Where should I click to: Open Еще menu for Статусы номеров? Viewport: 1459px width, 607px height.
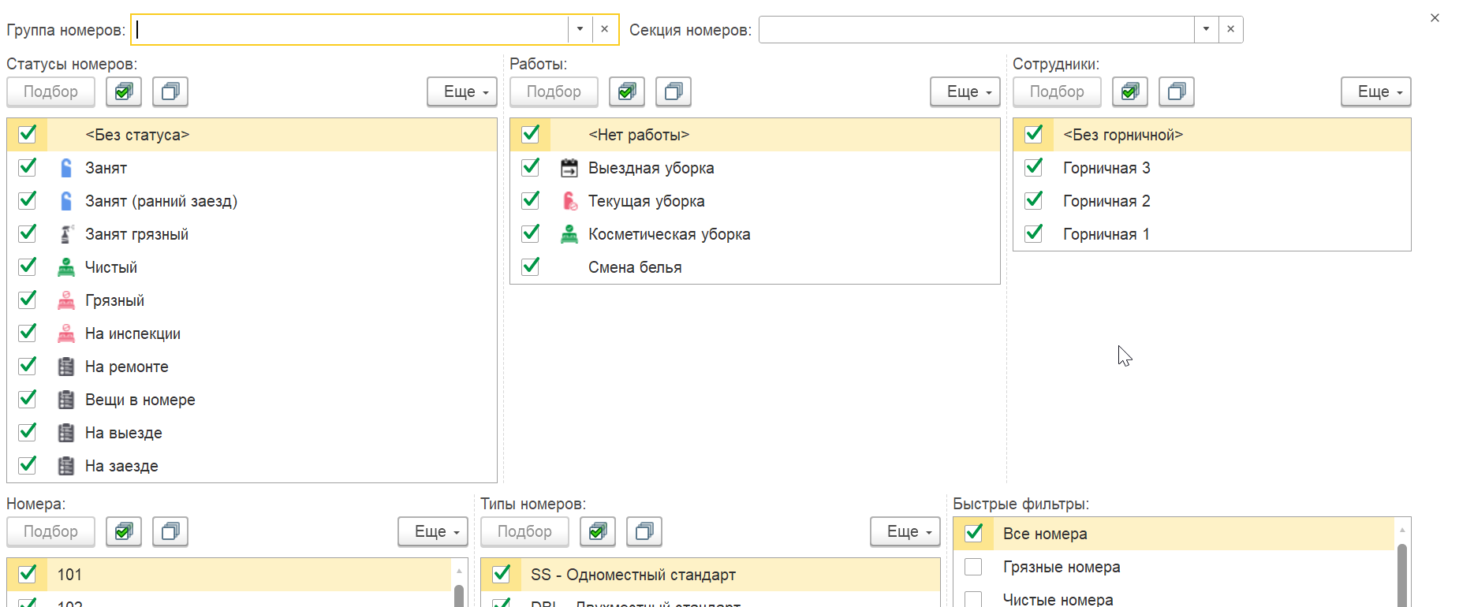[x=462, y=91]
